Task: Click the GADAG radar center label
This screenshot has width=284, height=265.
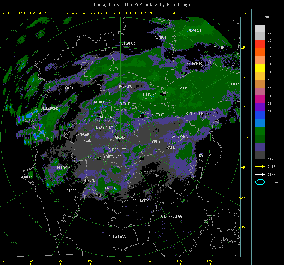Action: pyautogui.click(x=120, y=137)
